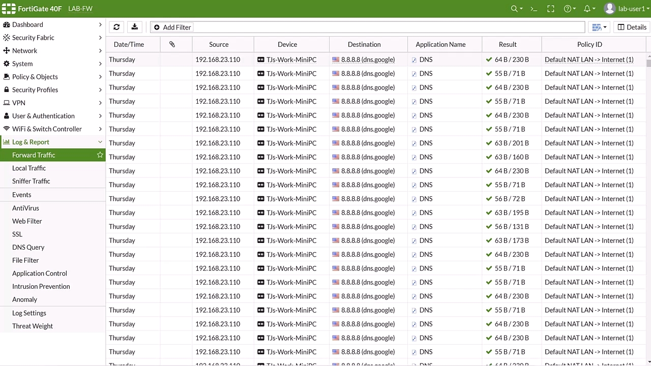Viewport: 651px width, 366px height.
Task: Click the Add Filter button
Action: (172, 27)
